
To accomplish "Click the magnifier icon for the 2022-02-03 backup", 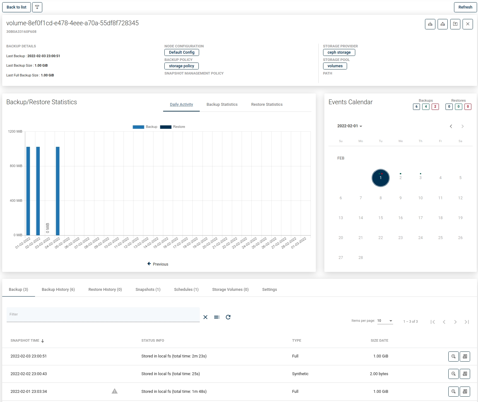I will 453,357.
